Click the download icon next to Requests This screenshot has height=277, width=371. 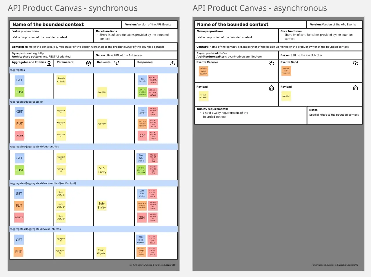(117, 63)
